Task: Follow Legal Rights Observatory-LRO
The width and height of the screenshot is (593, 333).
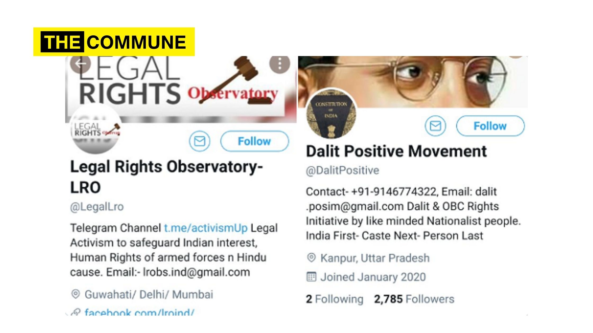Action: (x=254, y=141)
